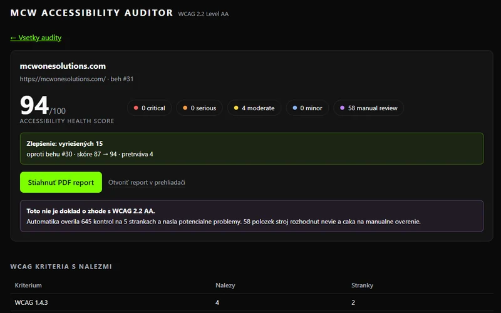Click the https://mcwonesolutions.com/ URL text
Image resolution: width=501 pixels, height=313 pixels.
pyautogui.click(x=63, y=79)
